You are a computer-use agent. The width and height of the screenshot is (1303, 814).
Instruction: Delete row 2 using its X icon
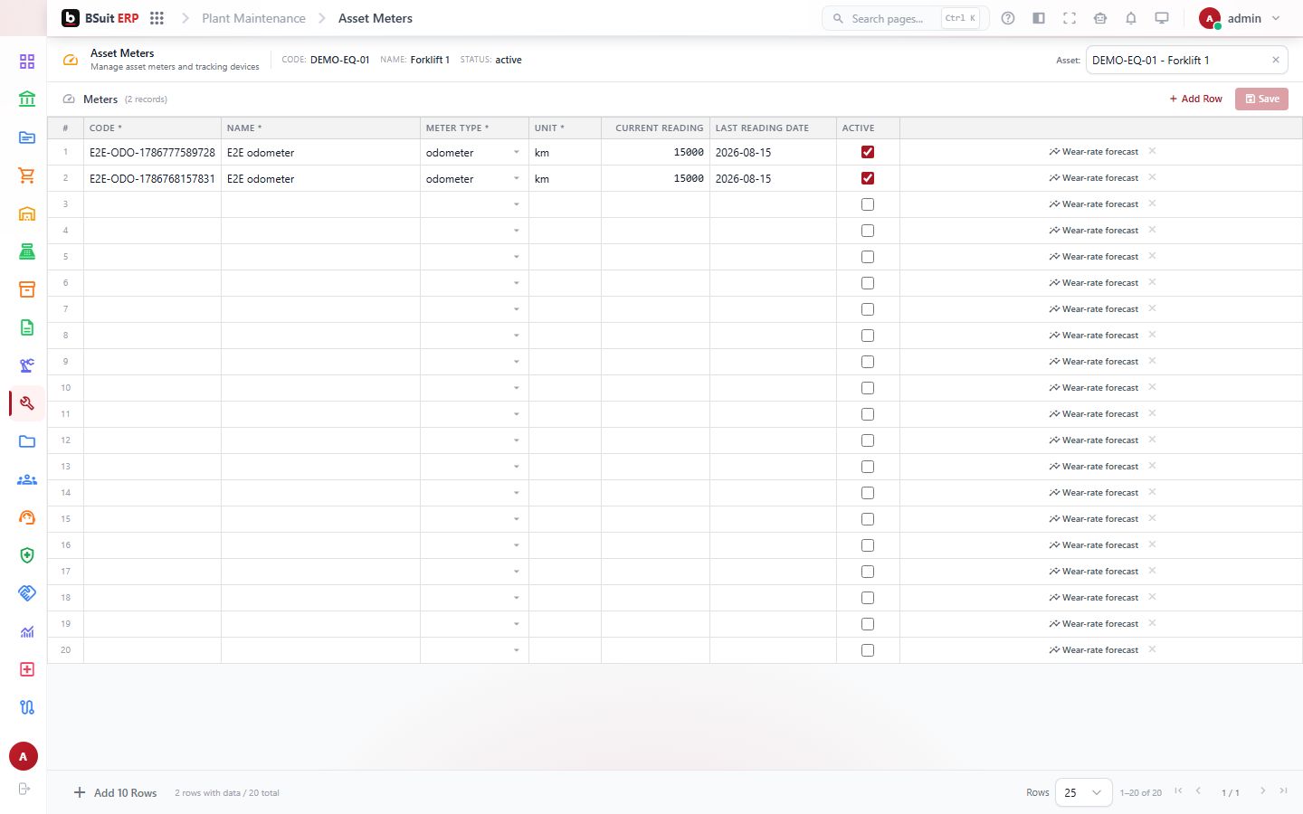click(1152, 177)
